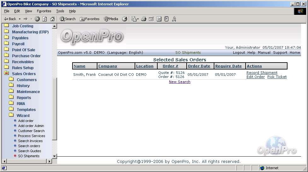Expand the Reports folder in sidebar

point(24,97)
